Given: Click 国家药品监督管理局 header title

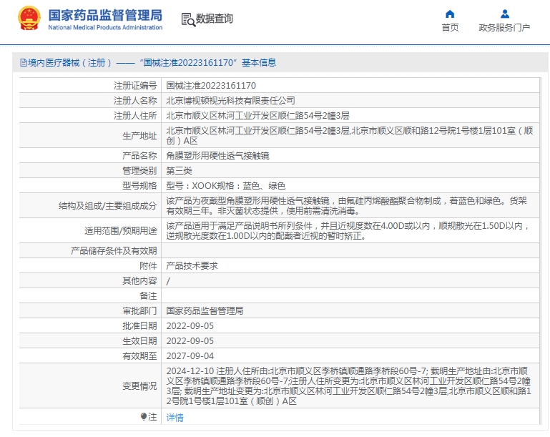Looking at the screenshot, I should pyautogui.click(x=105, y=15).
